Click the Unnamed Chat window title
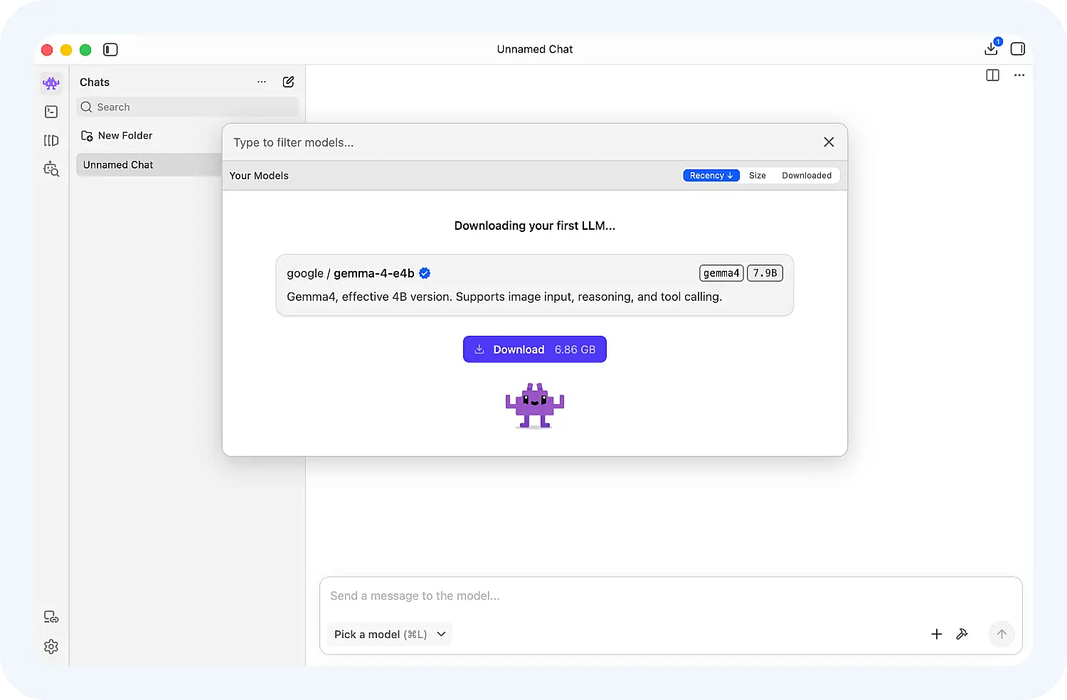This screenshot has width=1067, height=700. coord(535,49)
